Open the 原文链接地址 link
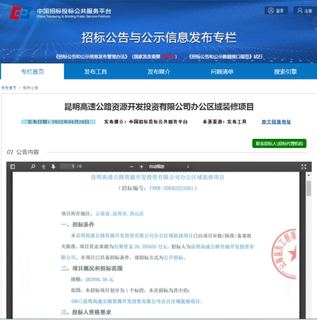Image resolution: width=317 pixels, height=320 pixels. pos(276,122)
